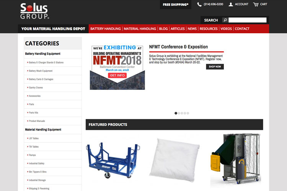Select the first carousel dot indicator
This screenshot has height=191, width=287.
[176, 113]
